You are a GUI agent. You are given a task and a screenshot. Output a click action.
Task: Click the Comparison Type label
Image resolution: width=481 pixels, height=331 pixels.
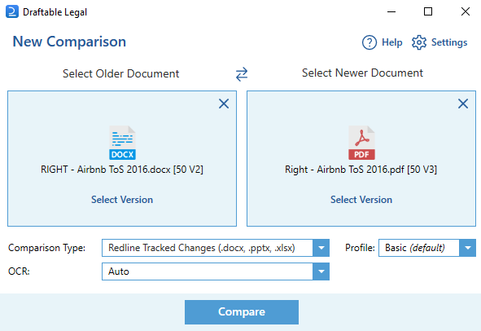click(47, 248)
